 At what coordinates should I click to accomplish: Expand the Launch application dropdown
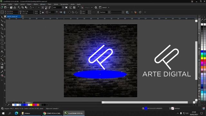click(x=109, y=7)
